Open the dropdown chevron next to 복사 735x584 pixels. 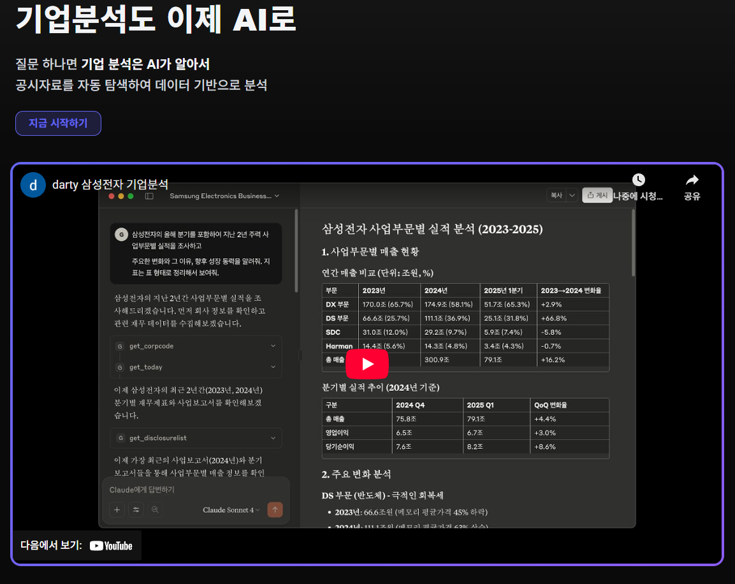point(571,194)
